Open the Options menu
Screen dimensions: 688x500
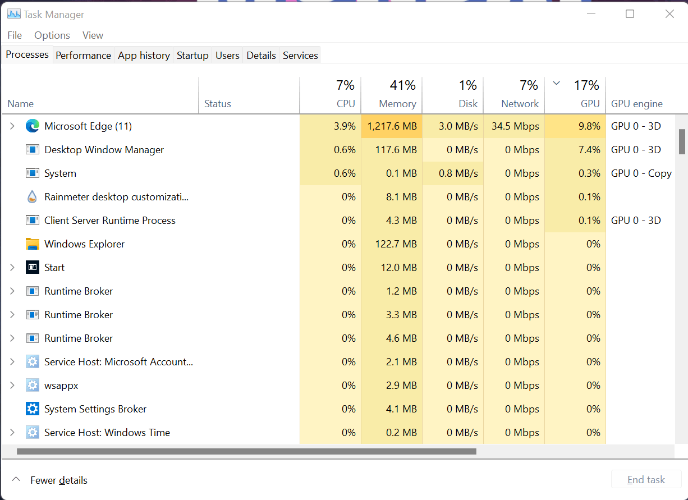click(52, 35)
